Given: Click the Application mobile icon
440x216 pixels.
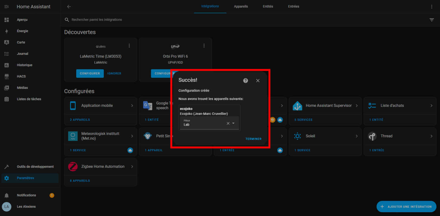Looking at the screenshot, I should click(x=73, y=106).
